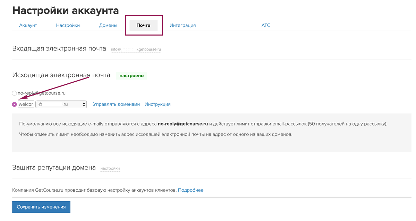Click the Сохранить изменения button
The image size is (416, 221).
tap(41, 207)
